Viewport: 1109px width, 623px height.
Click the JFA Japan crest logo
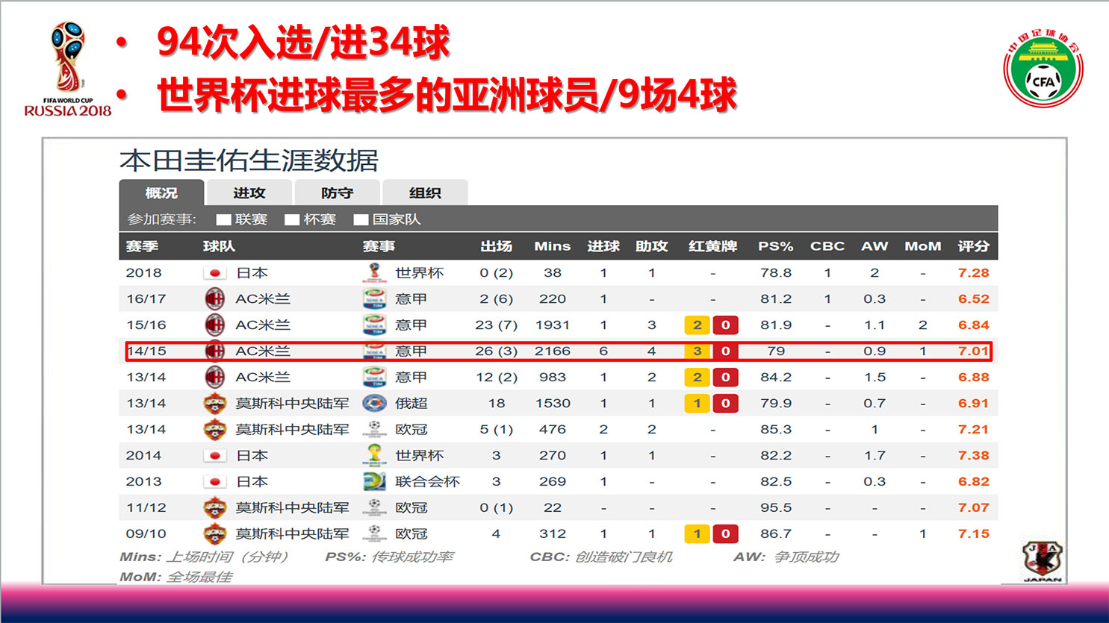point(1042,561)
